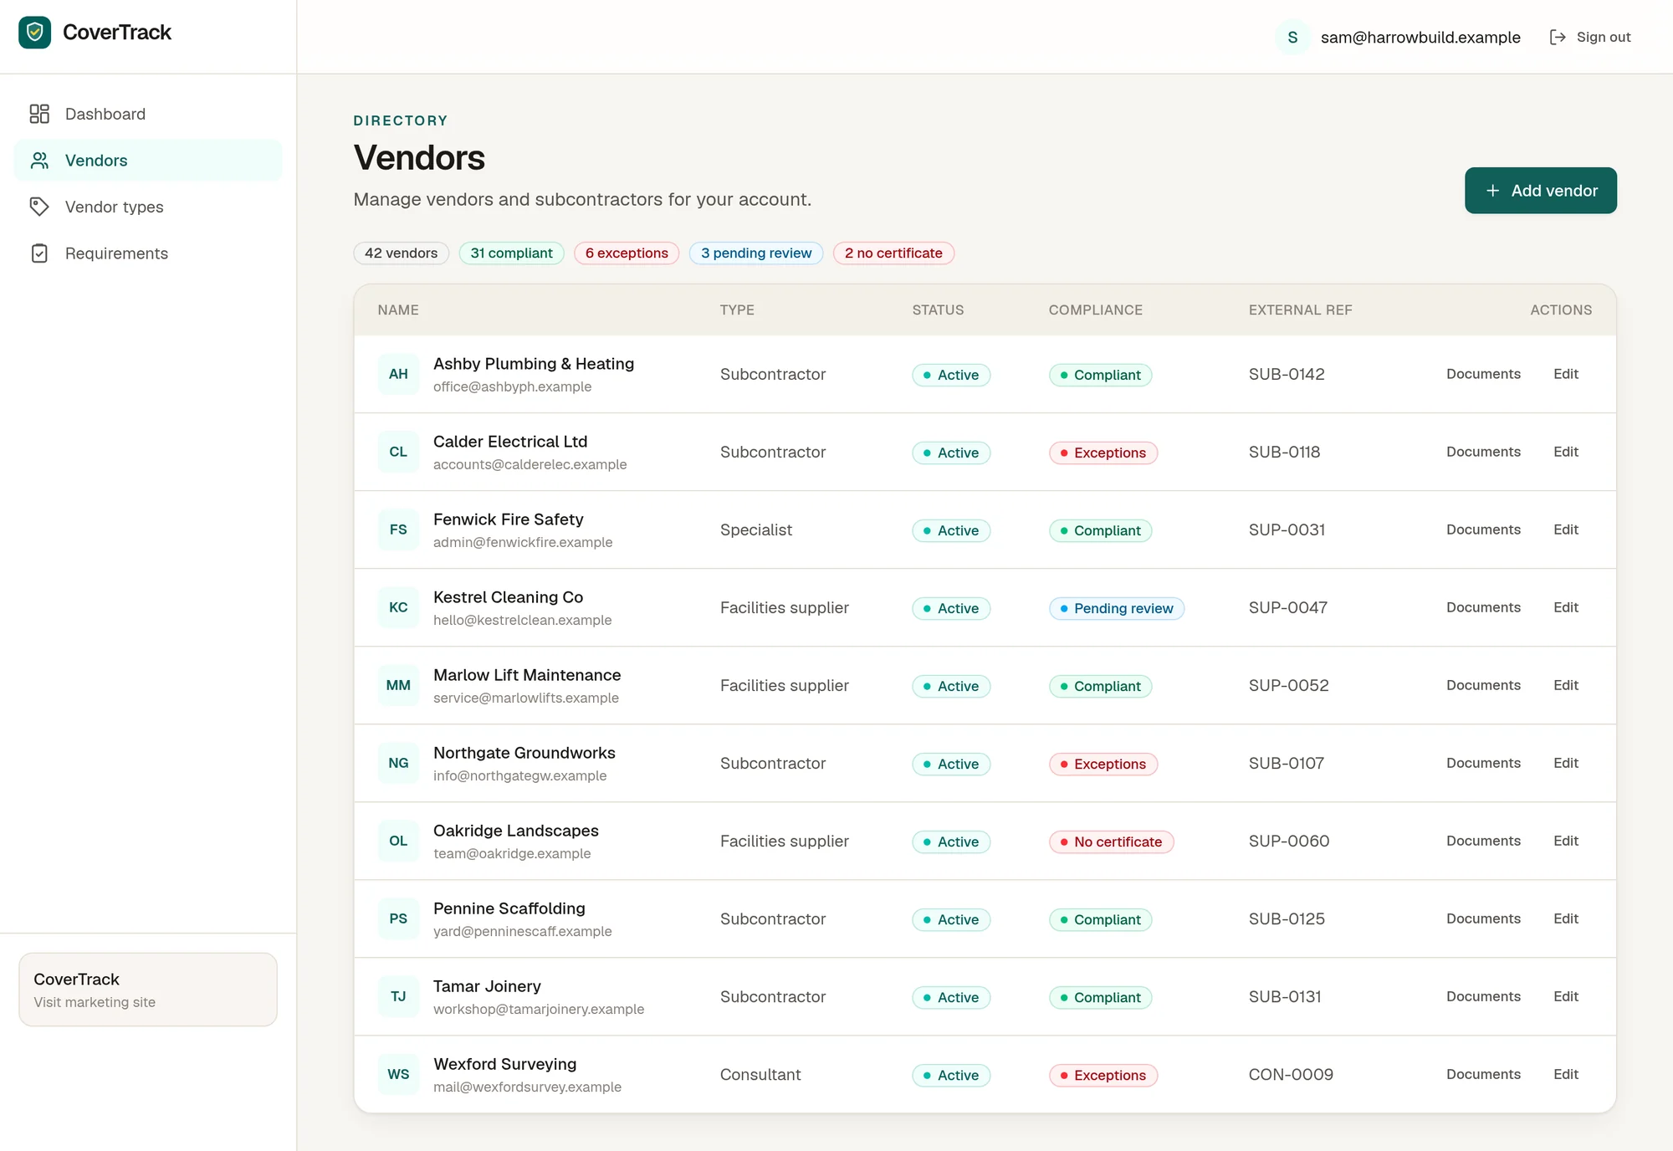Viewport: 1673px width, 1151px height.
Task: Click the MM avatar for Marlow Lift
Action: click(x=398, y=685)
